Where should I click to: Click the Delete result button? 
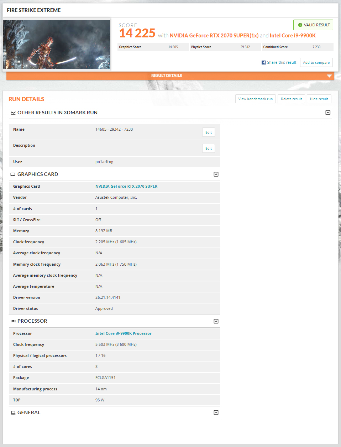coord(291,99)
